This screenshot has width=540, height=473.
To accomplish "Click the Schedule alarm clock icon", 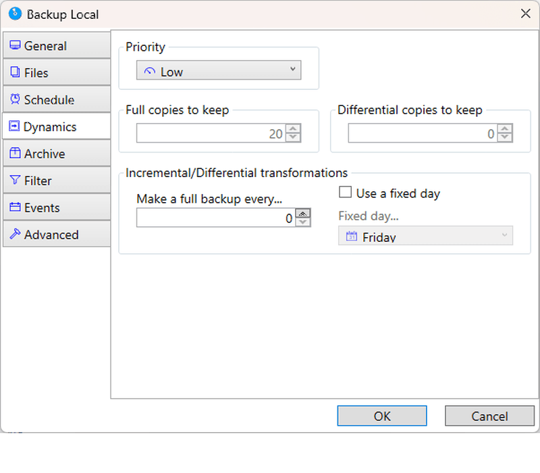I will pyautogui.click(x=15, y=99).
